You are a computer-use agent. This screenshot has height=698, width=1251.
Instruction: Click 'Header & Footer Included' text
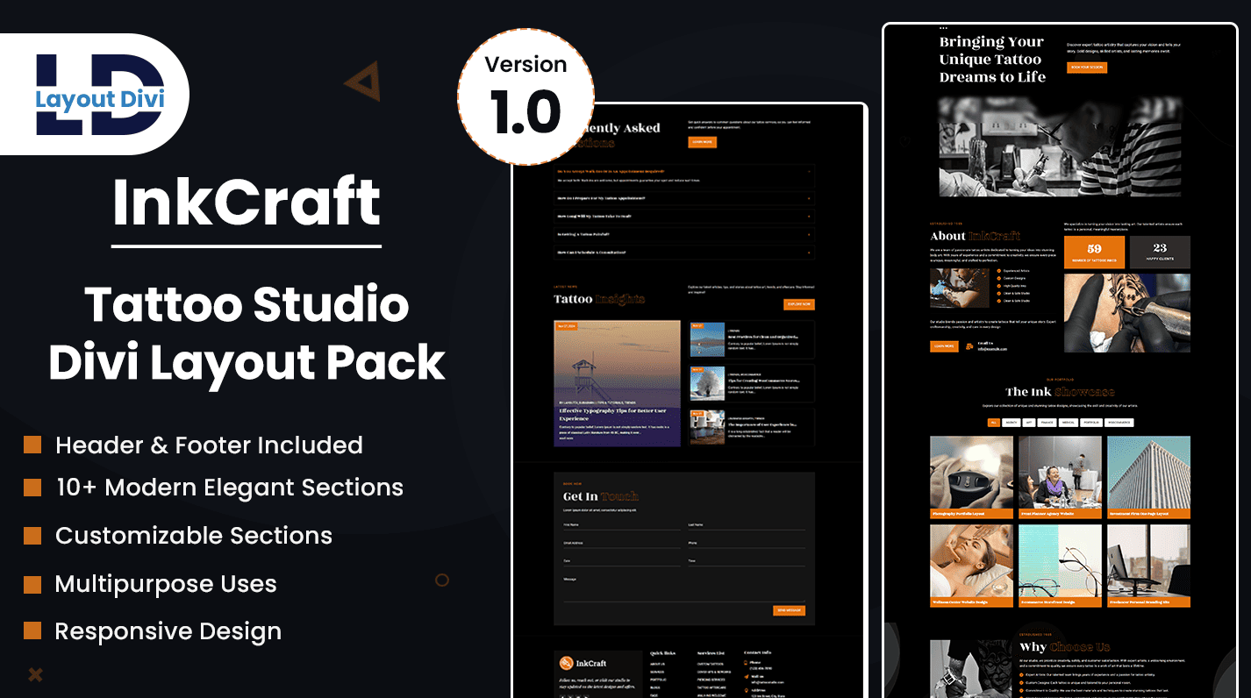[x=209, y=445]
